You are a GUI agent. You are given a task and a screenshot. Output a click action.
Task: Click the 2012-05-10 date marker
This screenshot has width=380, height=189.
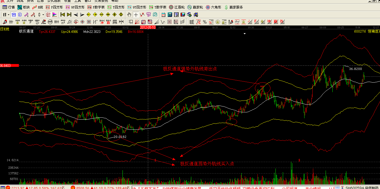click(148, 27)
